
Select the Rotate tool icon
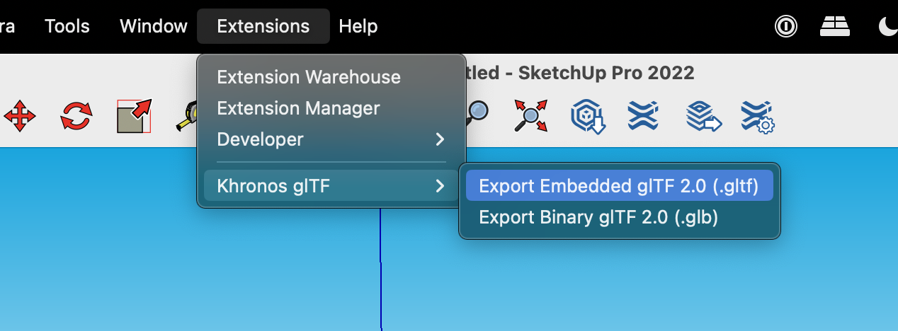pyautogui.click(x=76, y=115)
